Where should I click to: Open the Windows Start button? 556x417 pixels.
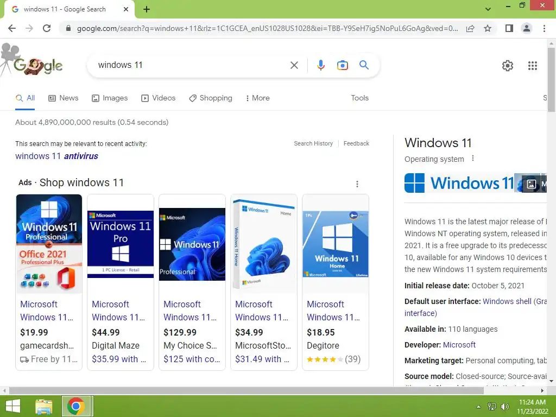tap(13, 406)
